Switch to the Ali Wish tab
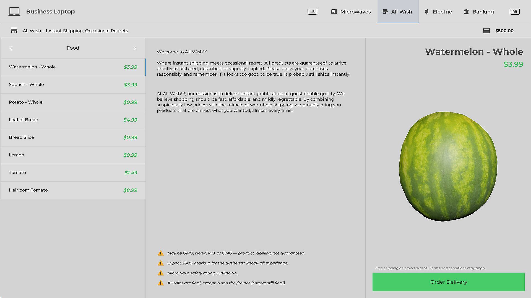The image size is (531, 298). [x=398, y=12]
